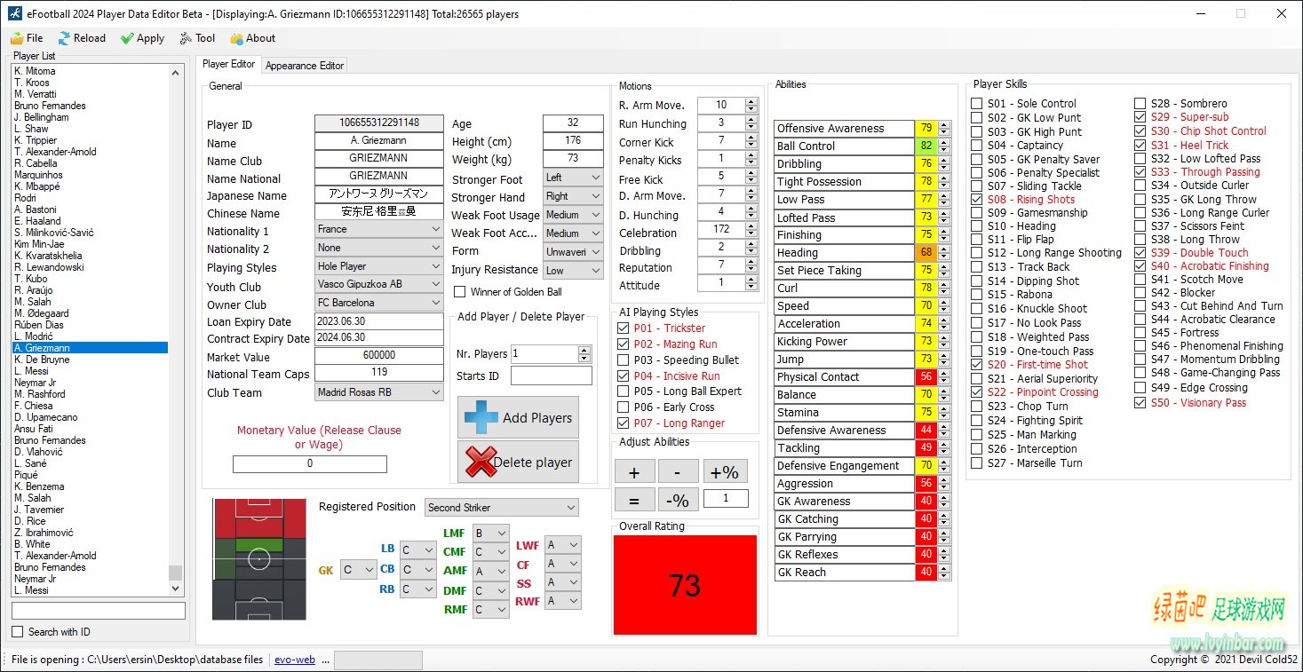Click the Starts ID input field
The width and height of the screenshot is (1303, 672).
pyautogui.click(x=551, y=376)
